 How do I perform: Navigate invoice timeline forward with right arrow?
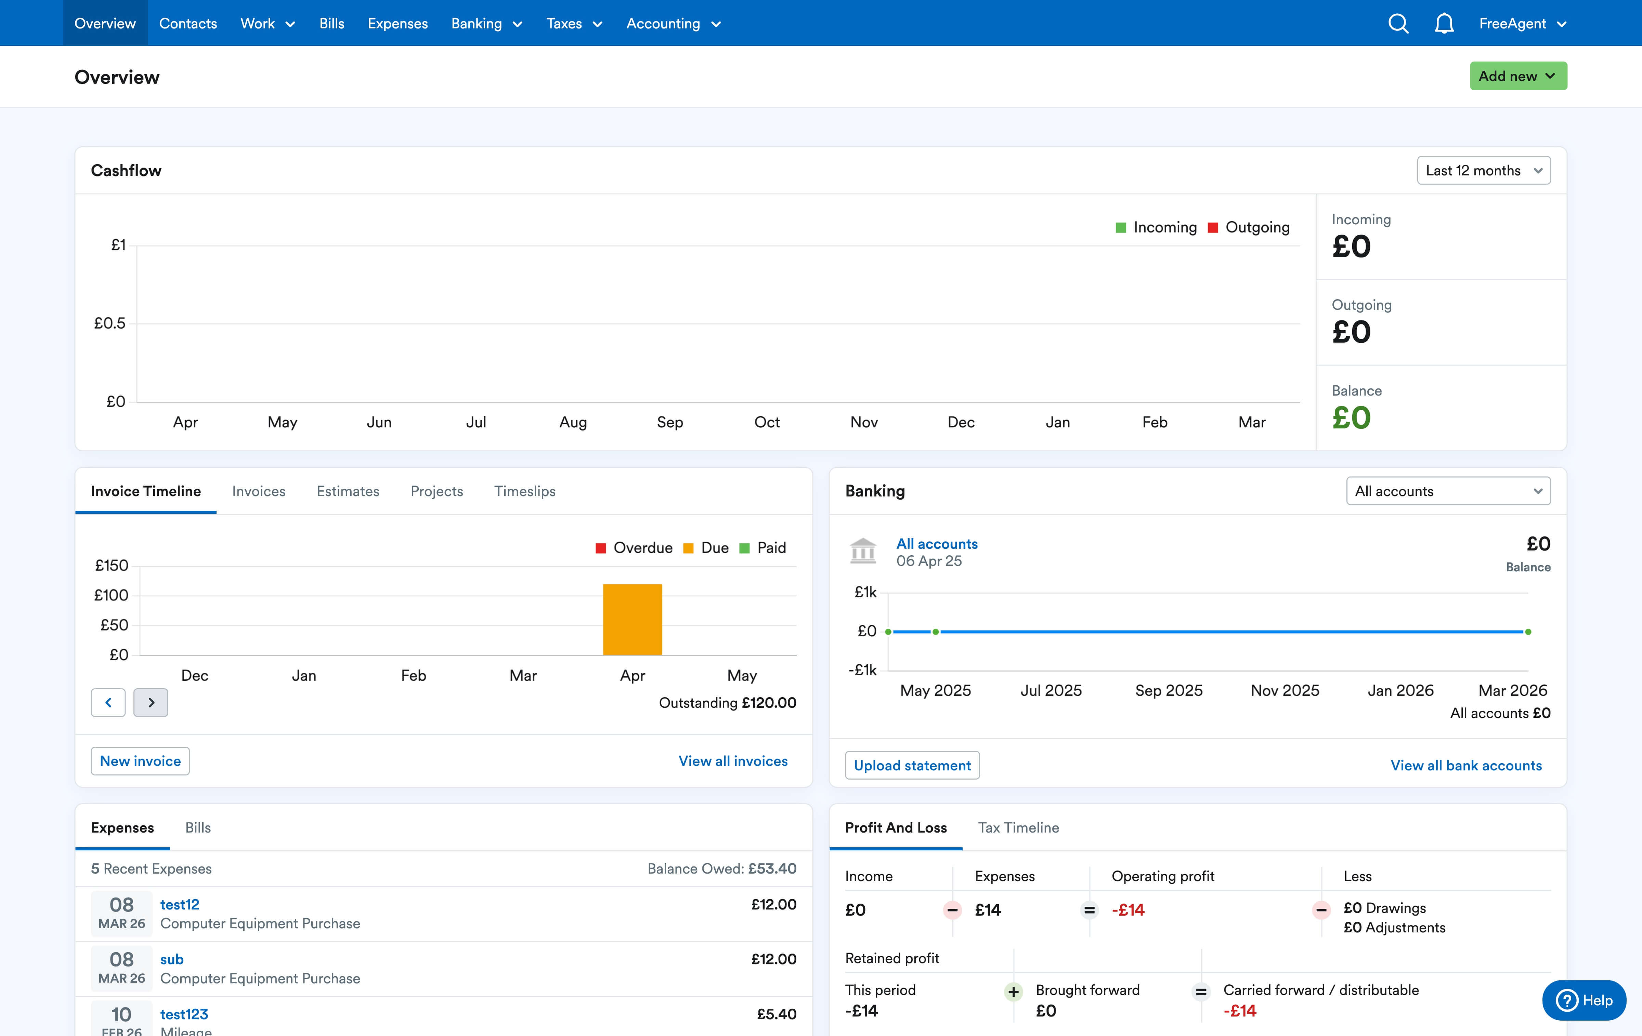coord(151,702)
